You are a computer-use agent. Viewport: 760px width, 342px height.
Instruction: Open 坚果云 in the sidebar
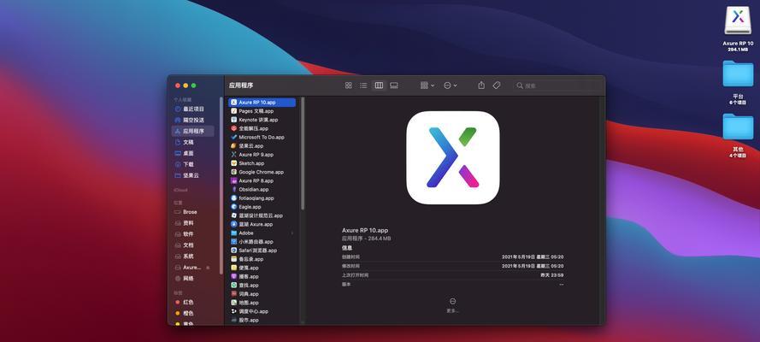pos(193,175)
